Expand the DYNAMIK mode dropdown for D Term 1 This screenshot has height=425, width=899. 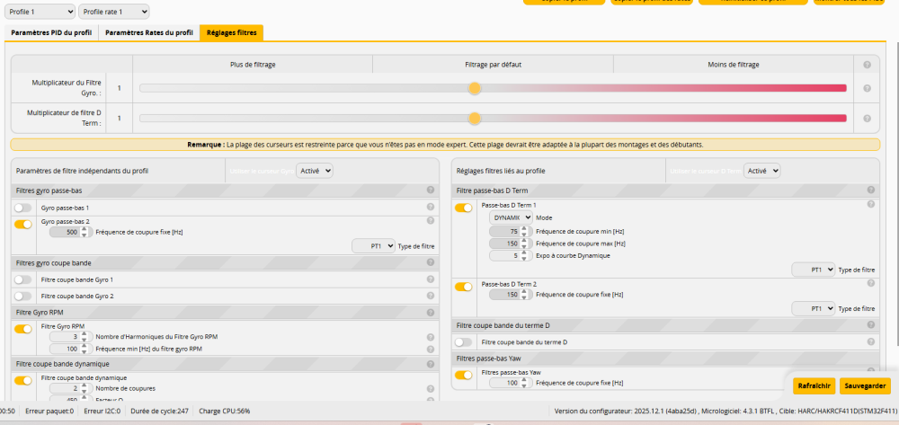coord(512,217)
